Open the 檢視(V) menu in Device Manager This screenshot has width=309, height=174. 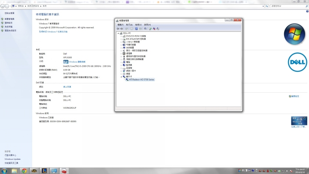[x=138, y=25]
